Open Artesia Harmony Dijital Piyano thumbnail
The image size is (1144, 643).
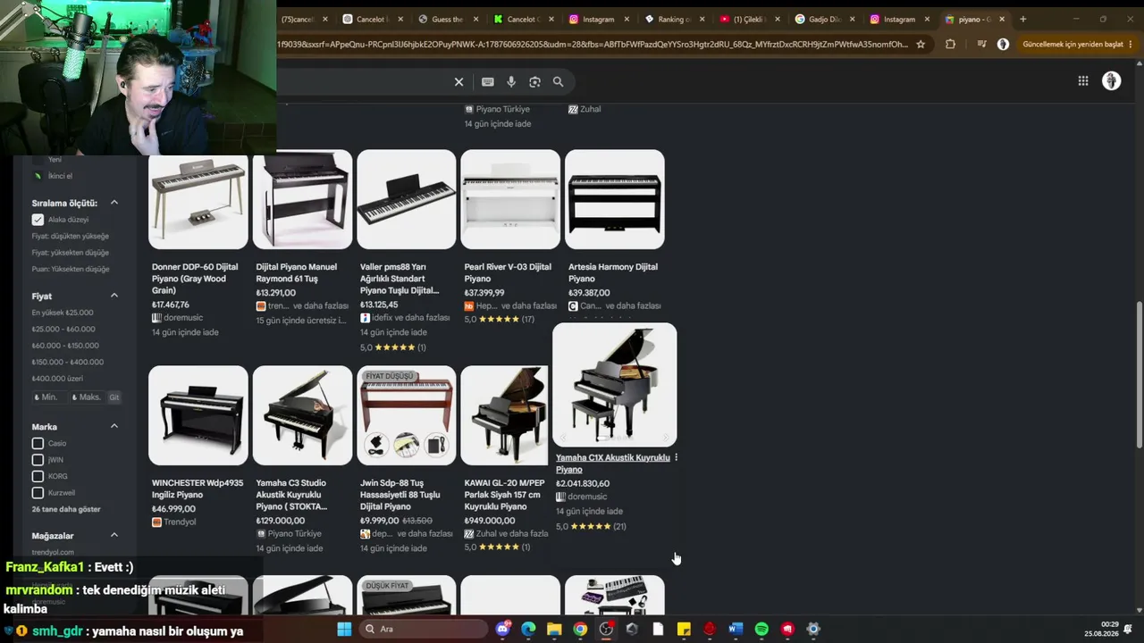tap(615, 199)
